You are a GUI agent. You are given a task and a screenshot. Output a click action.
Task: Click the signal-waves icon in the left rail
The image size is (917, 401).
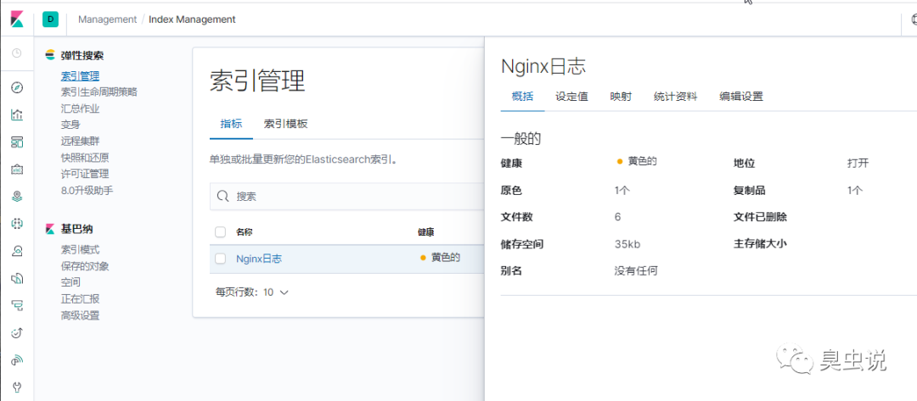coord(17,360)
